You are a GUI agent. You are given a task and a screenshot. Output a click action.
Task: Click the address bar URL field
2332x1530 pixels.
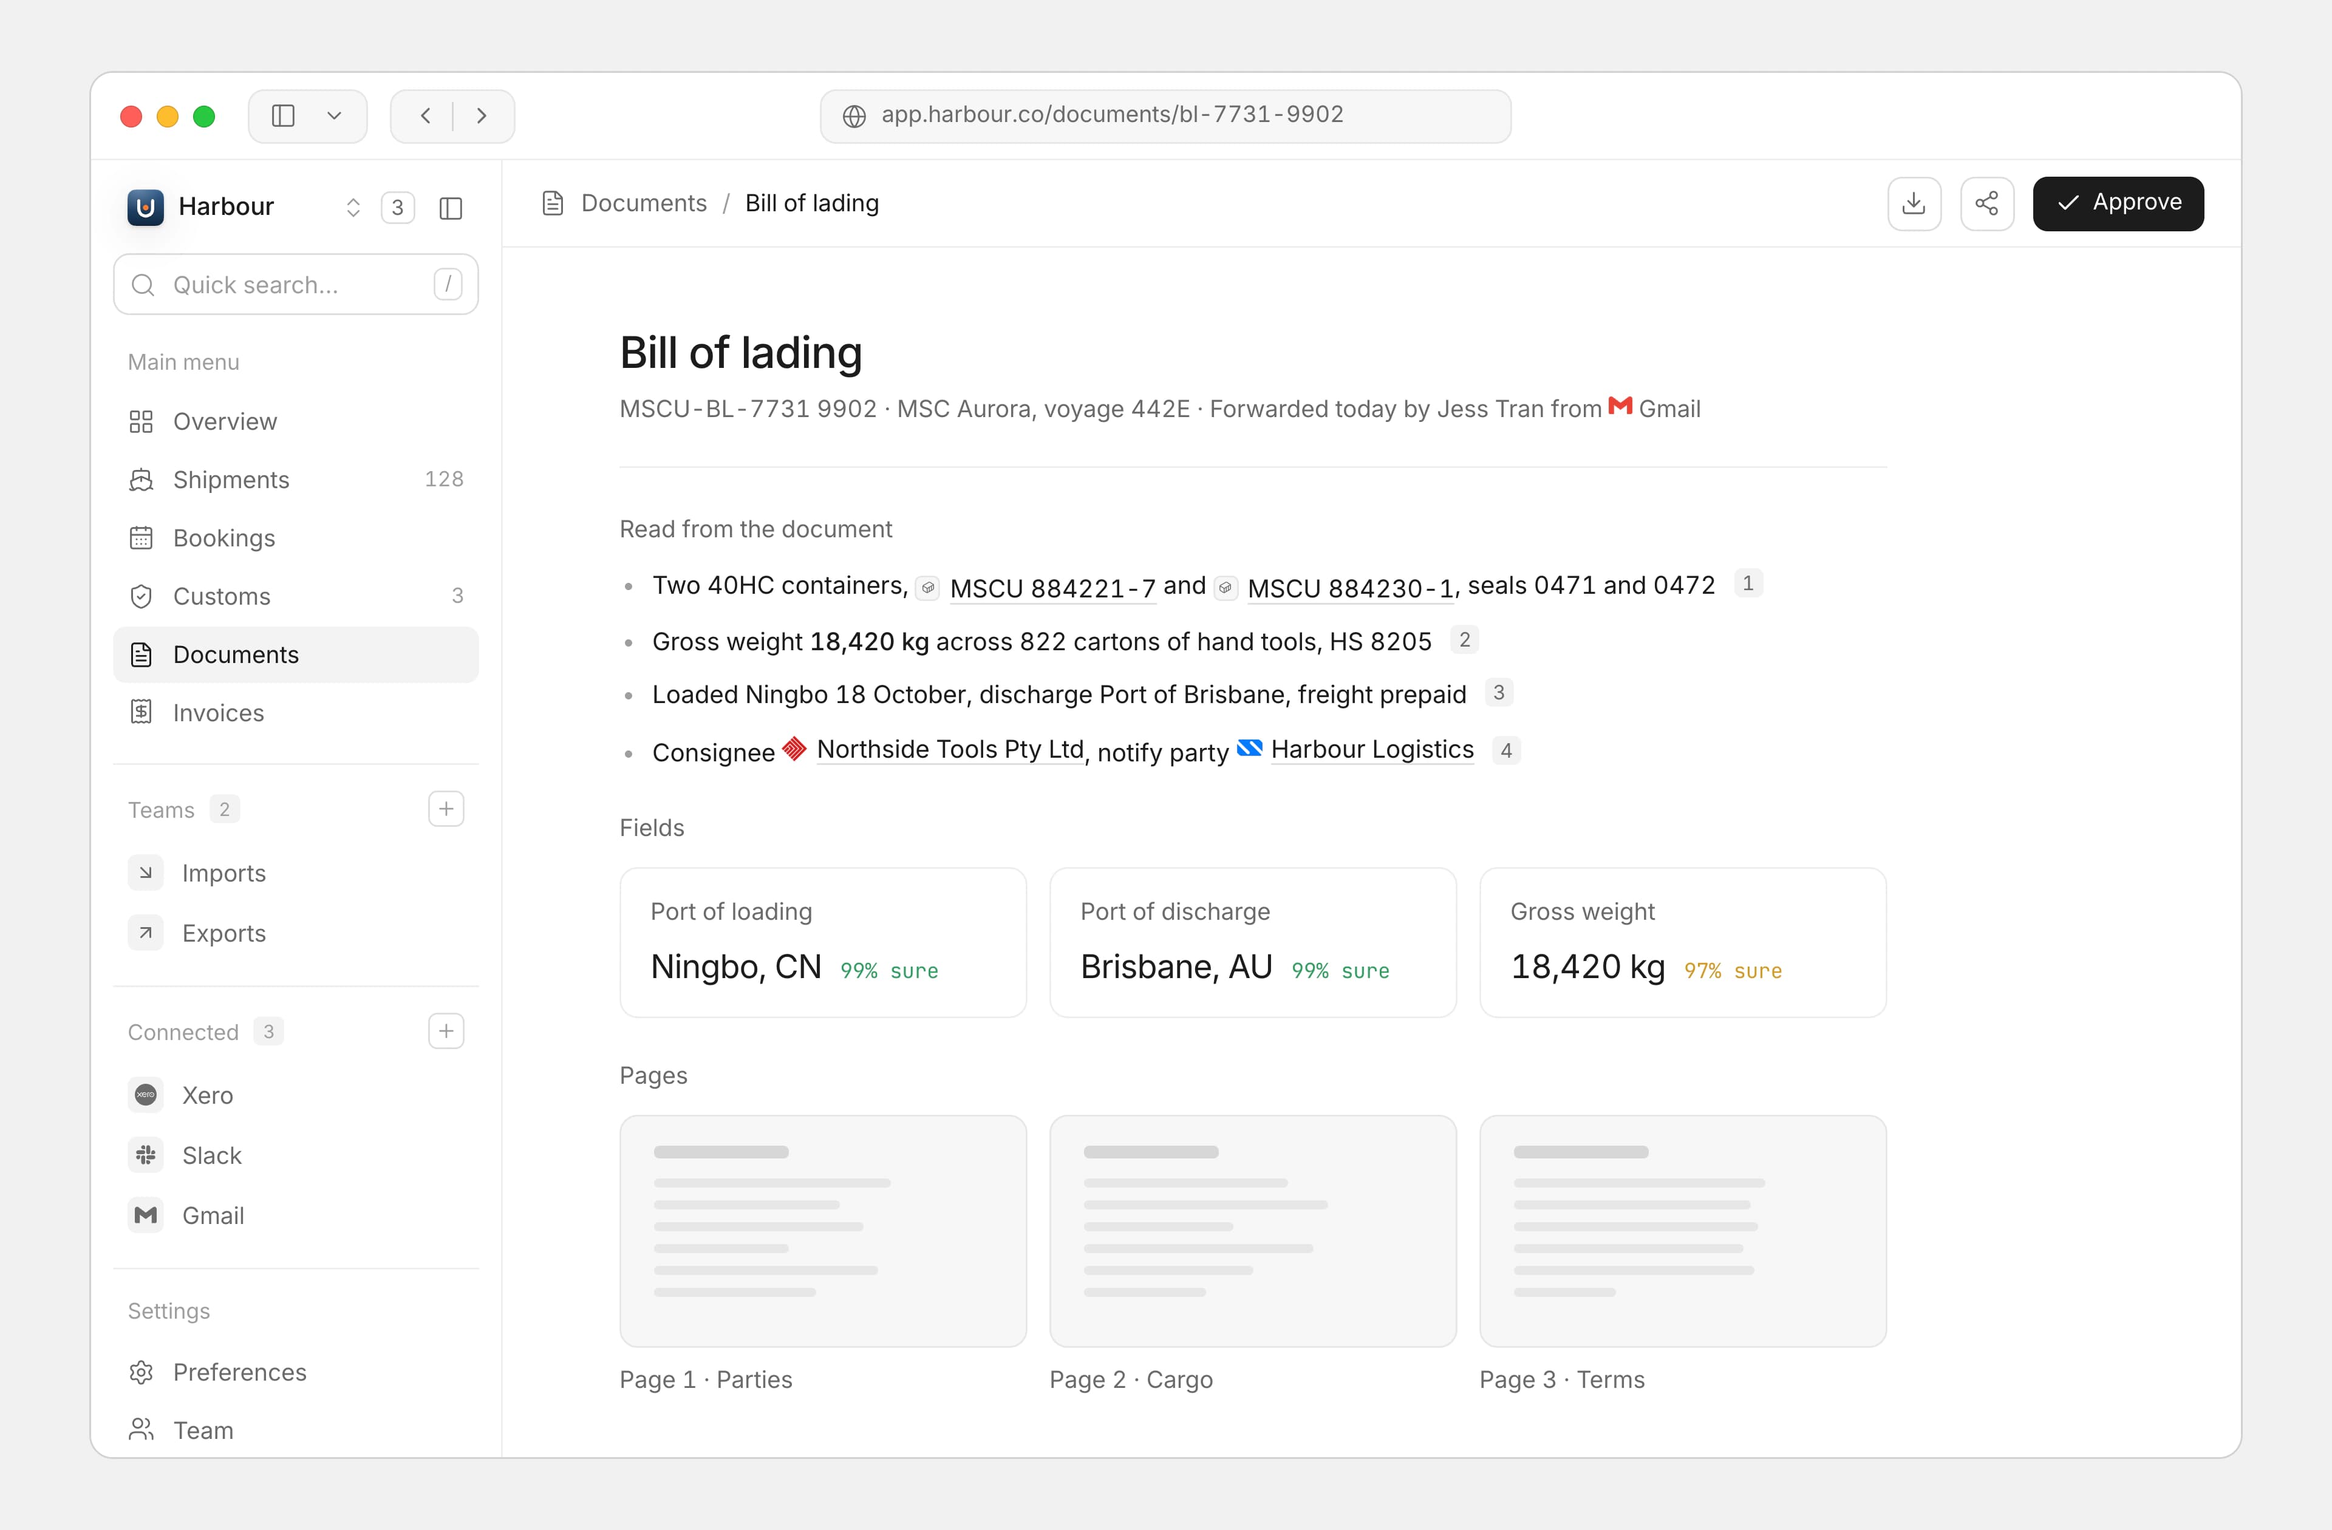(x=1165, y=115)
